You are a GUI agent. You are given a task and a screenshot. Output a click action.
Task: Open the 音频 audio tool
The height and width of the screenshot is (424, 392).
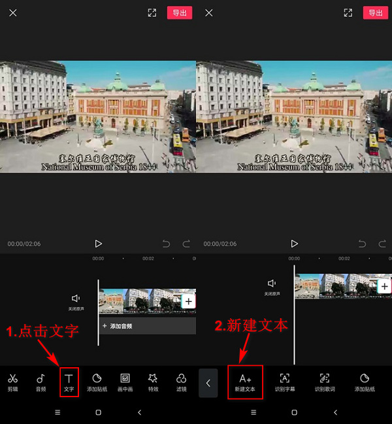point(41,382)
